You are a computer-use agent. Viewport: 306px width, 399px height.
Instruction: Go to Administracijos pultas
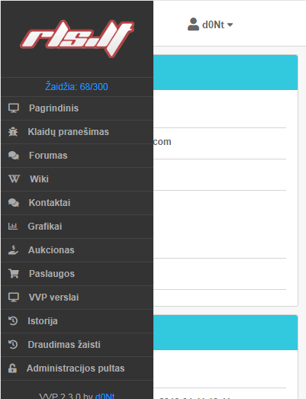pyautogui.click(x=77, y=368)
